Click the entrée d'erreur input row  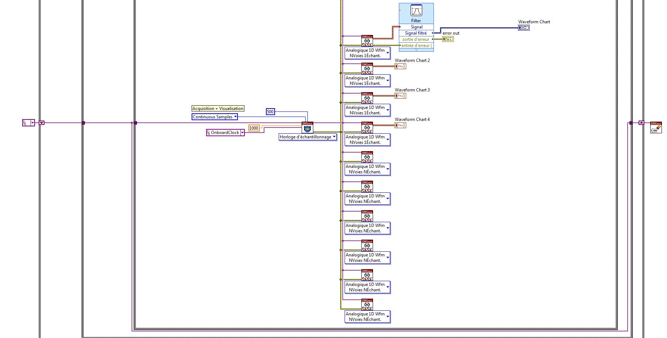416,46
